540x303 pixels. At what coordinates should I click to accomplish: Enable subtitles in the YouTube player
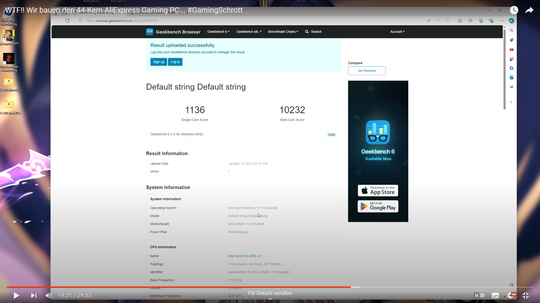coord(496,295)
